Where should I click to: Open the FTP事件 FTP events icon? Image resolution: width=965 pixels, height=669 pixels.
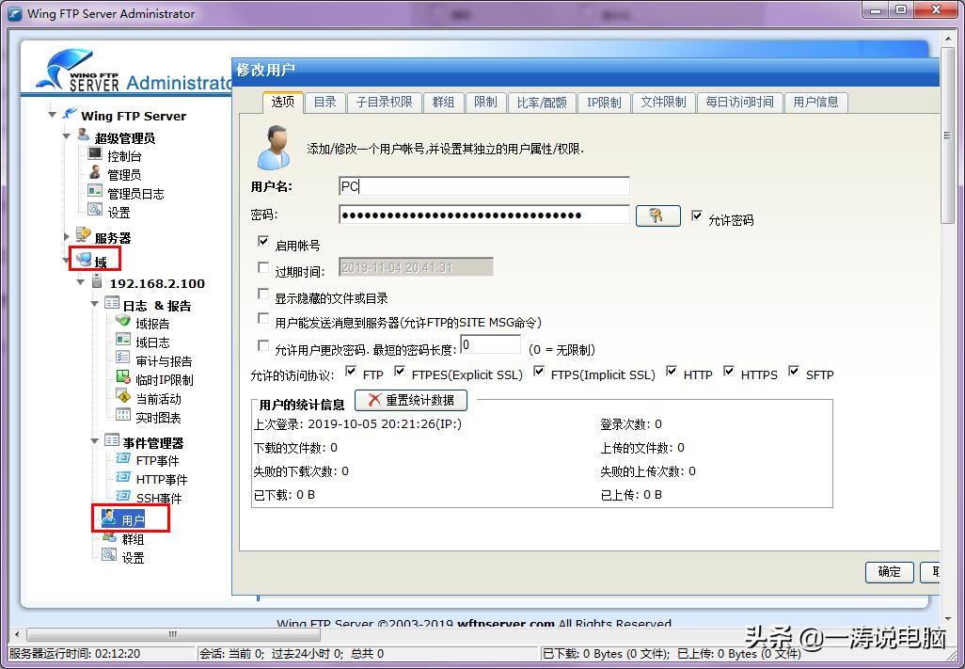point(147,460)
